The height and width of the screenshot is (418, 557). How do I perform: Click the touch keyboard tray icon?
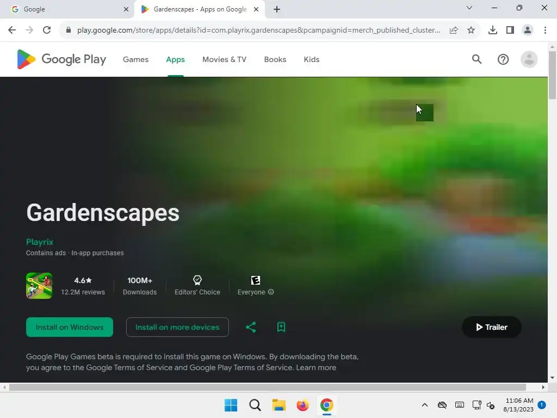[x=459, y=405]
